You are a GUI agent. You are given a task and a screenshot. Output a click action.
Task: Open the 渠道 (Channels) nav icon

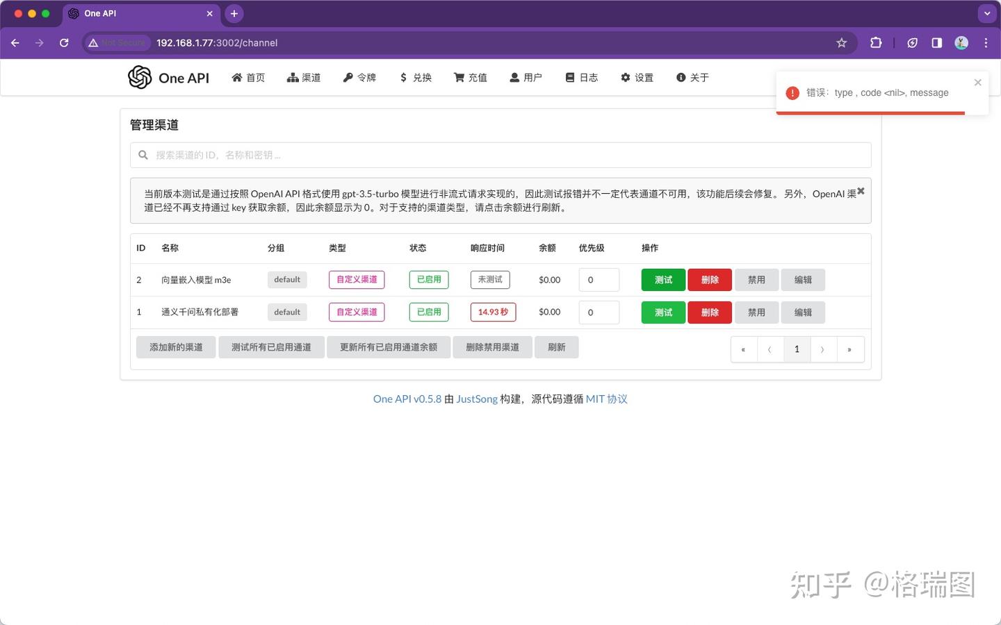(304, 77)
